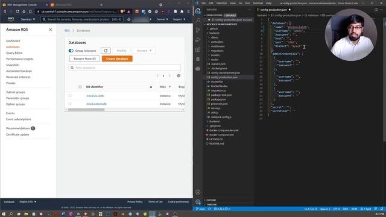Collapse the backend folder in Explorer

tap(214, 33)
